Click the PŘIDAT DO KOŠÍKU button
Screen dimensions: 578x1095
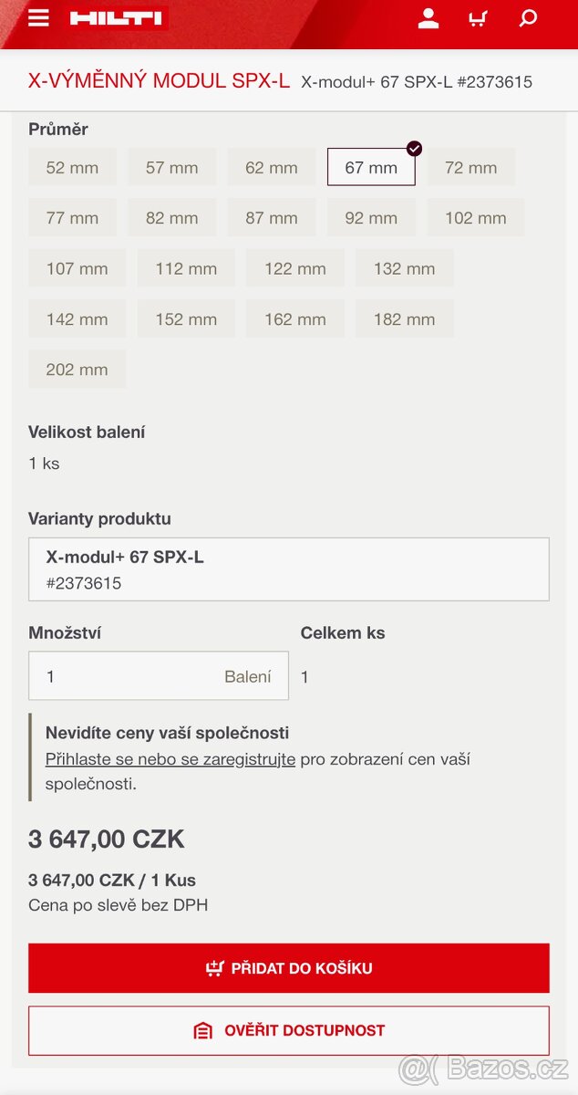pyautogui.click(x=289, y=967)
